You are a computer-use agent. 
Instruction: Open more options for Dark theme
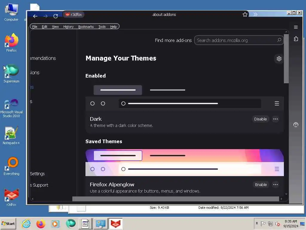point(275,119)
